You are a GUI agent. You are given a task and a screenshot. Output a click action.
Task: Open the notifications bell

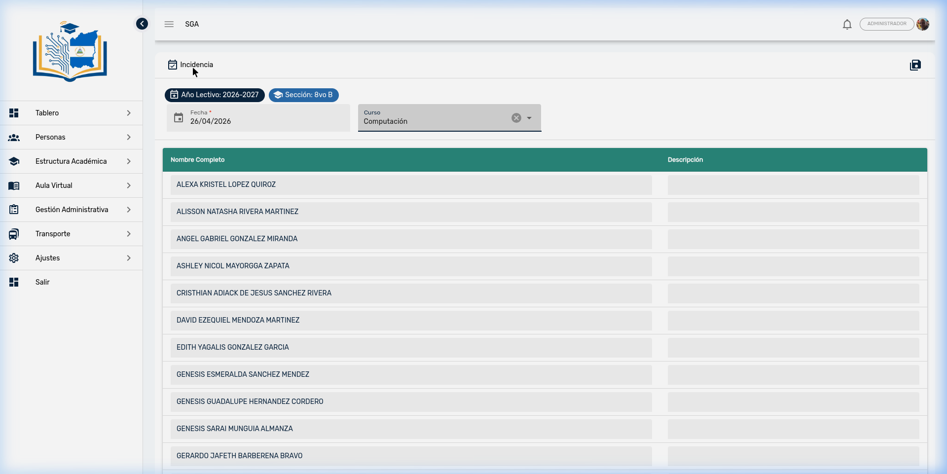pyautogui.click(x=847, y=24)
